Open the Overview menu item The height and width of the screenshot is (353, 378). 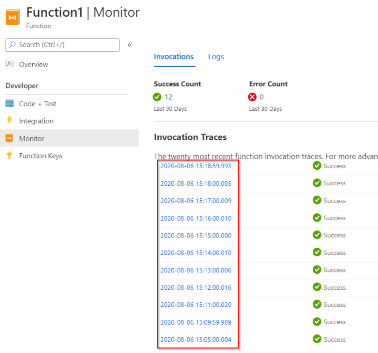(34, 64)
